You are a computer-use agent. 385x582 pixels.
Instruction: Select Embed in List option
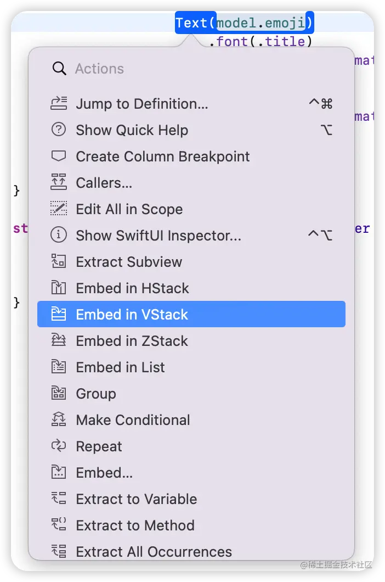tap(120, 367)
